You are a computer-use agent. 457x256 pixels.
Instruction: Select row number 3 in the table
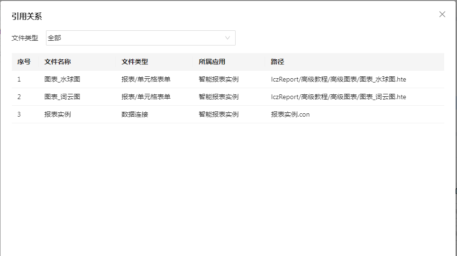click(19, 114)
